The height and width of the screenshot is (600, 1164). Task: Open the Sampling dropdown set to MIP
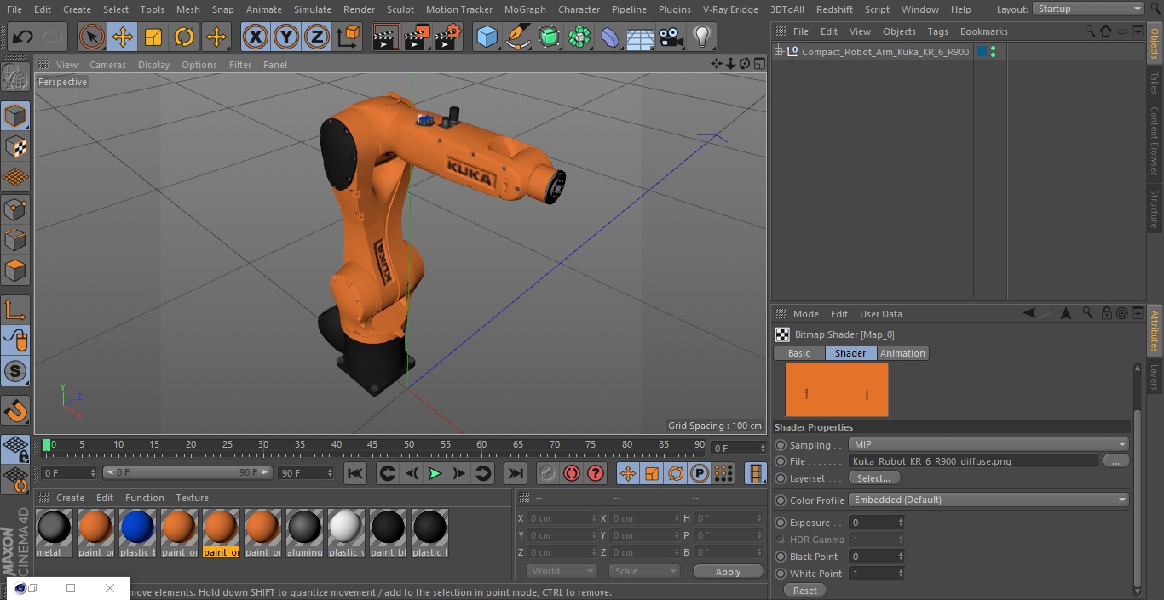[989, 444]
